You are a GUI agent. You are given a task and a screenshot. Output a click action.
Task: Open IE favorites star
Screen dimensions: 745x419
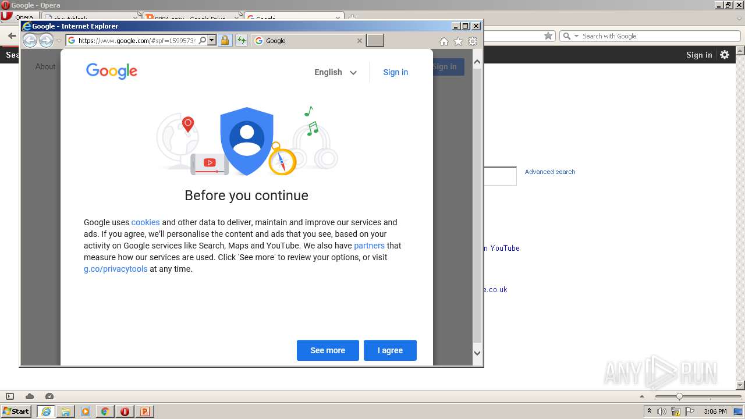pos(458,41)
